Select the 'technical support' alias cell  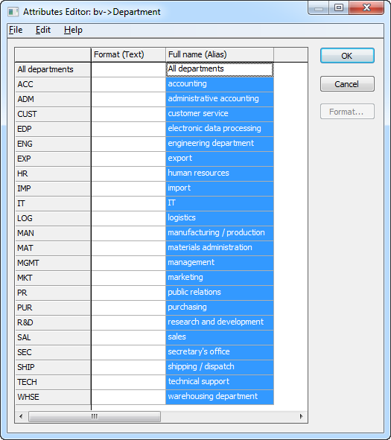pos(220,382)
